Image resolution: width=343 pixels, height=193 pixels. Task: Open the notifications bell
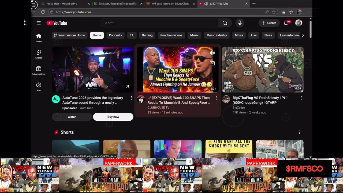point(286,23)
